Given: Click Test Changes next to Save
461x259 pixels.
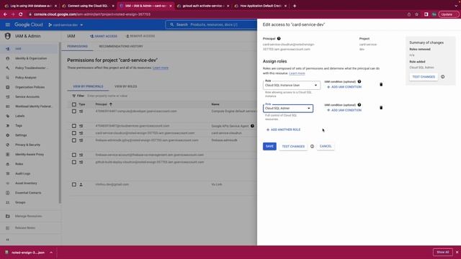Looking at the screenshot, I should coord(293,146).
